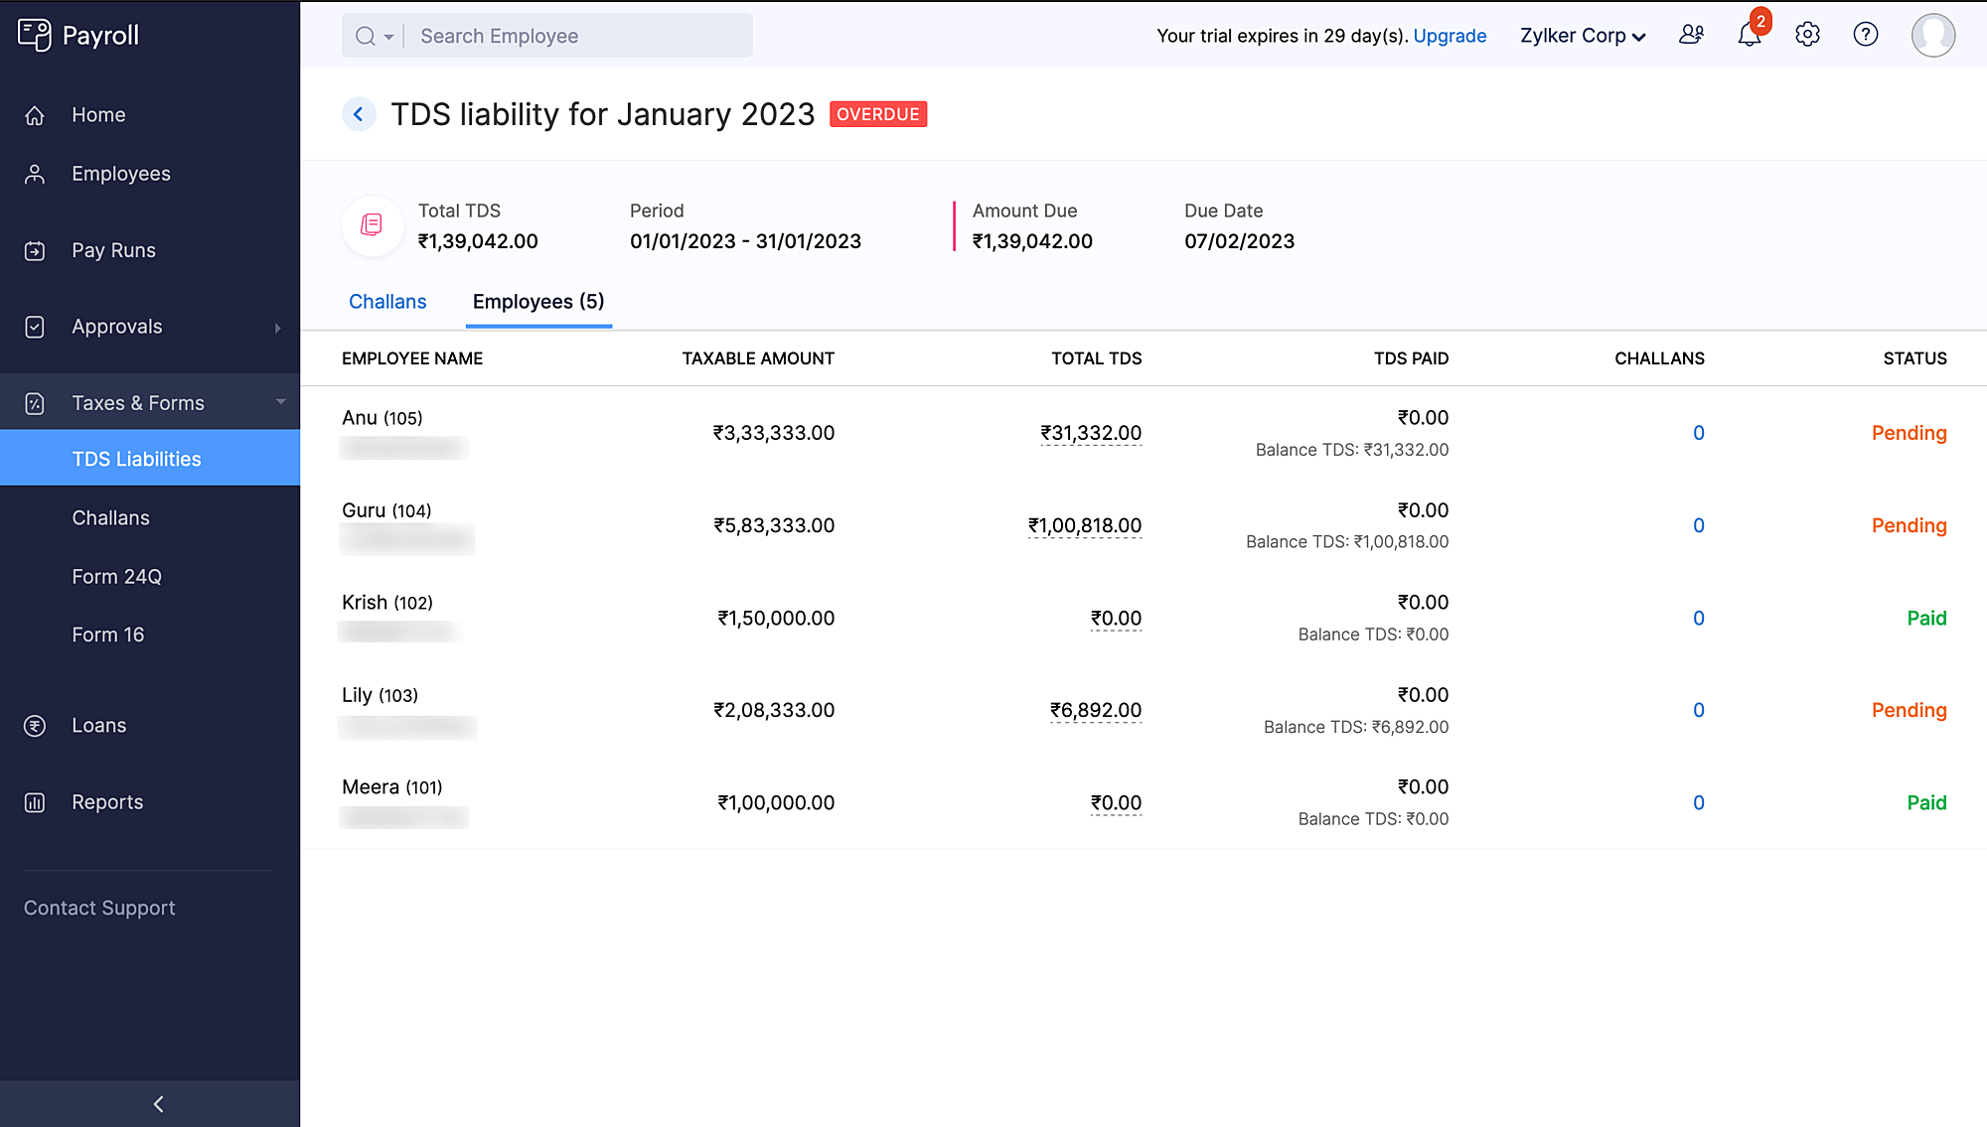Open Form 24Q in sidebar
This screenshot has width=1987, height=1127.
tap(116, 577)
